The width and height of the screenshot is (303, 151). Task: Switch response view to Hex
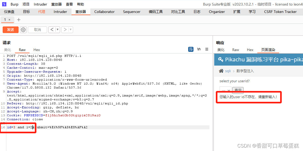tap(250, 50)
